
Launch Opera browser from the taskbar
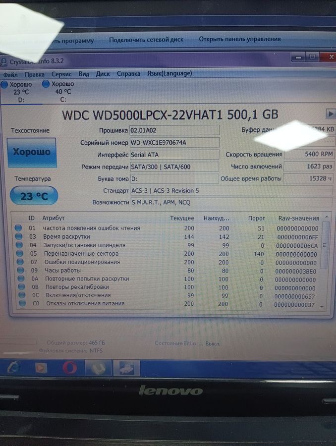pyautogui.click(x=69, y=368)
